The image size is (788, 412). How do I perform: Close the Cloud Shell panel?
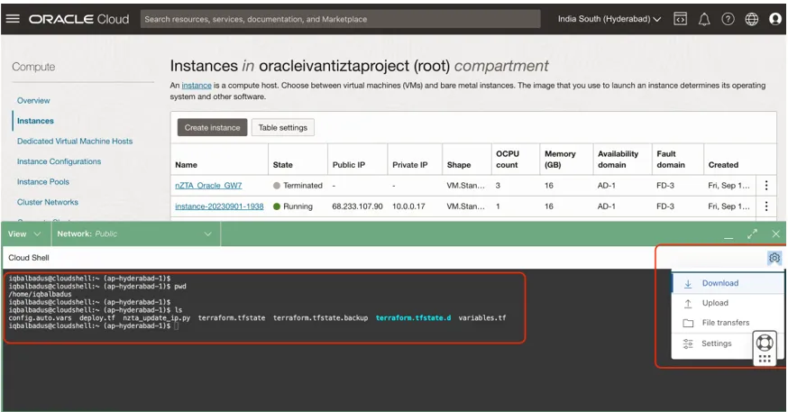pyautogui.click(x=775, y=233)
